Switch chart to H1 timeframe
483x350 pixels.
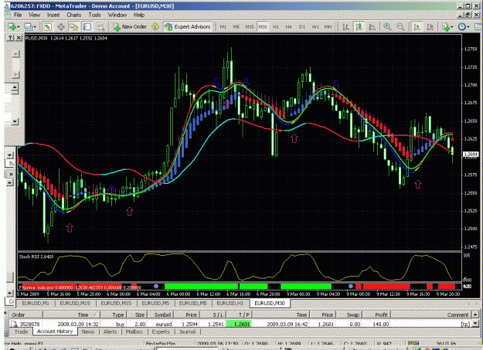276,27
